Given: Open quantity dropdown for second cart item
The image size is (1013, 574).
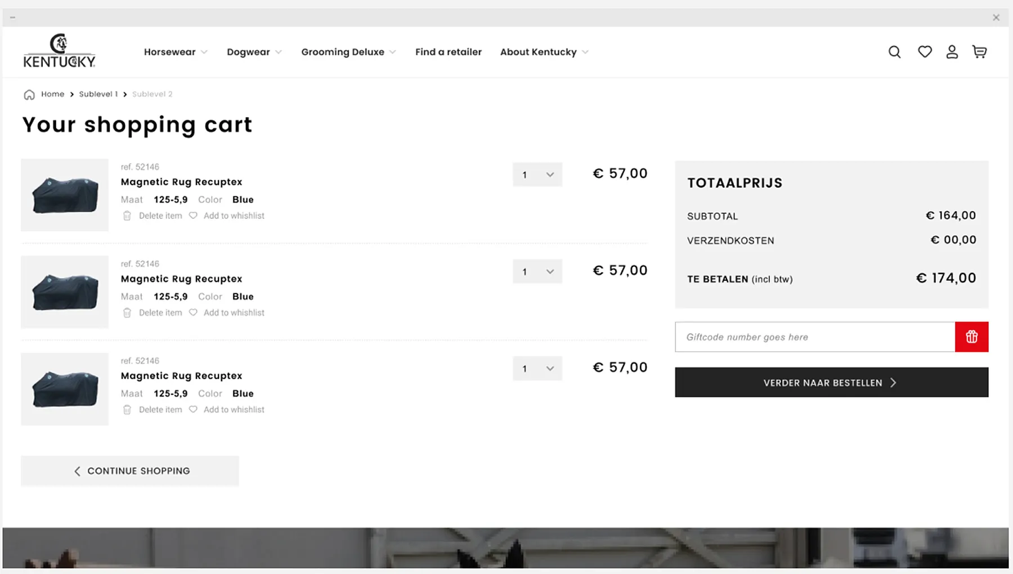Looking at the screenshot, I should 537,271.
